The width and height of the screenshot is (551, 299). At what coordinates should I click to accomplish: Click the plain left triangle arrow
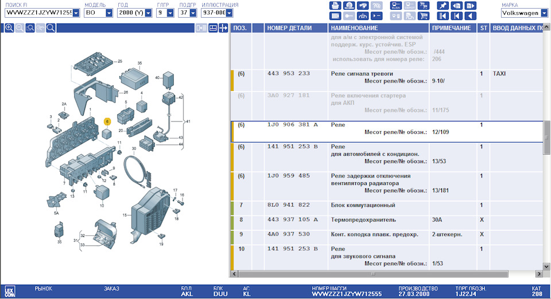[470, 16]
